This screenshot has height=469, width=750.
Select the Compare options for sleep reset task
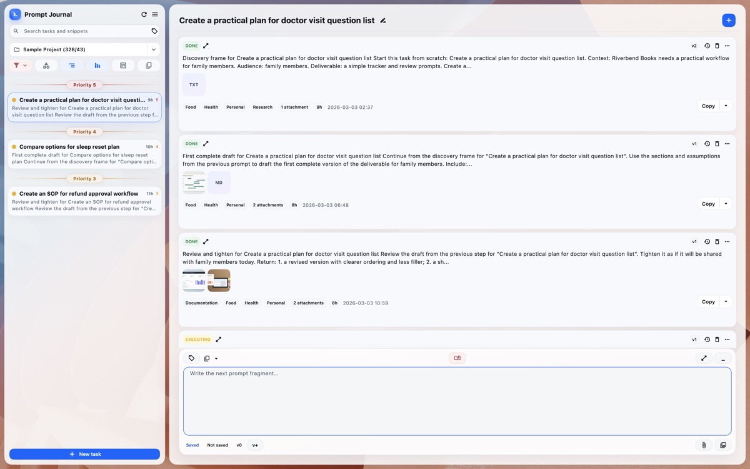84,154
